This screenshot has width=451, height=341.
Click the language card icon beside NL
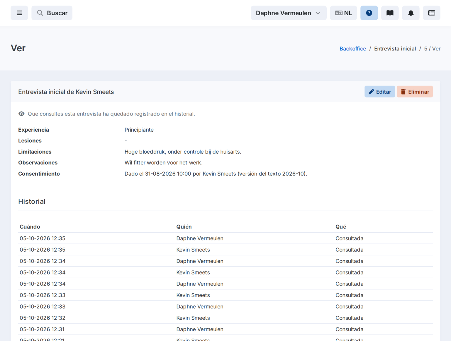point(339,13)
